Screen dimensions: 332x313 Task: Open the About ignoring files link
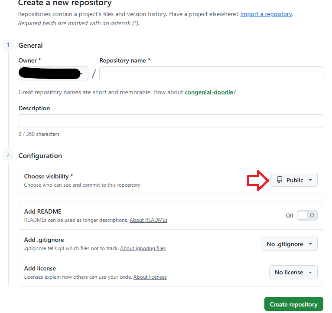(x=143, y=248)
